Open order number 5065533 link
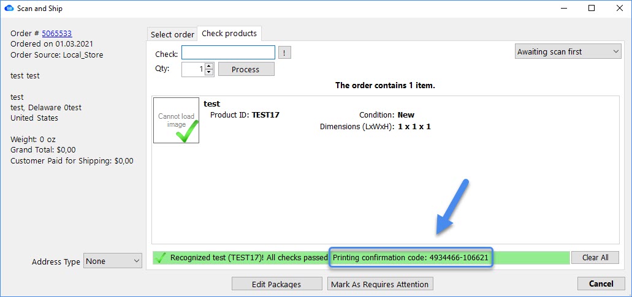This screenshot has width=632, height=297. click(x=57, y=34)
